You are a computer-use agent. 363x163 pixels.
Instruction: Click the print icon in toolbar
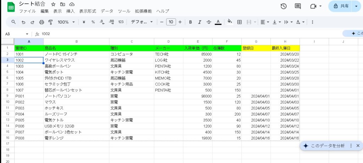pos(41,22)
